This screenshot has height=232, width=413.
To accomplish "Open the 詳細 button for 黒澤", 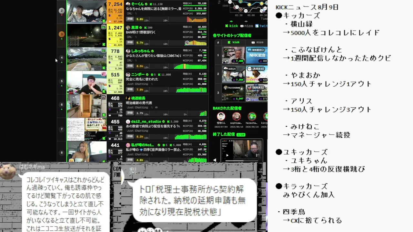I will coord(130,43).
